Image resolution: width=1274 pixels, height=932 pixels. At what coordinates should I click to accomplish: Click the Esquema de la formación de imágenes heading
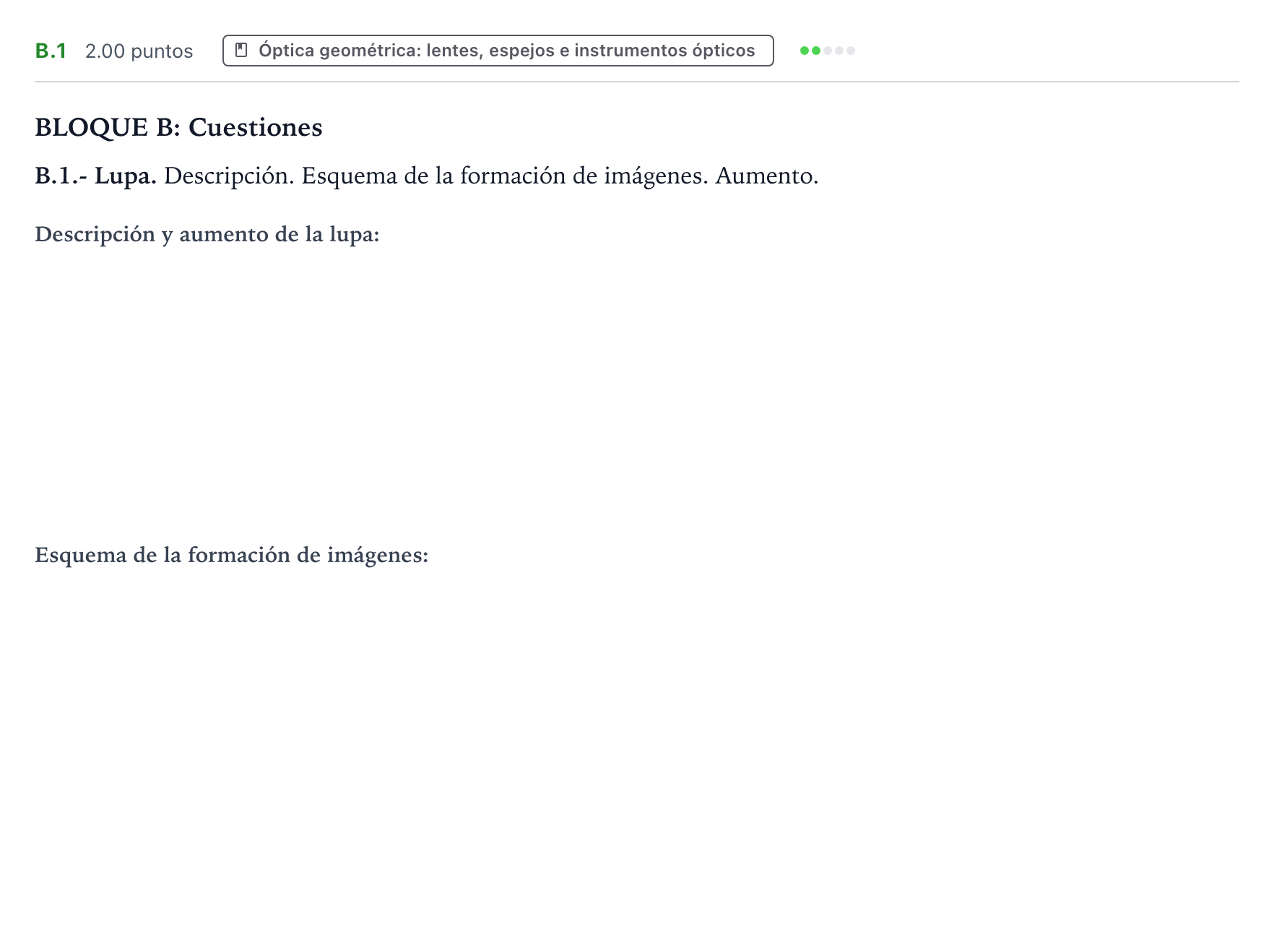click(x=232, y=555)
